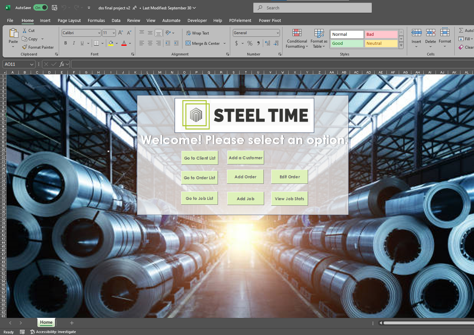Click the View Job Stats button

[x=290, y=199]
